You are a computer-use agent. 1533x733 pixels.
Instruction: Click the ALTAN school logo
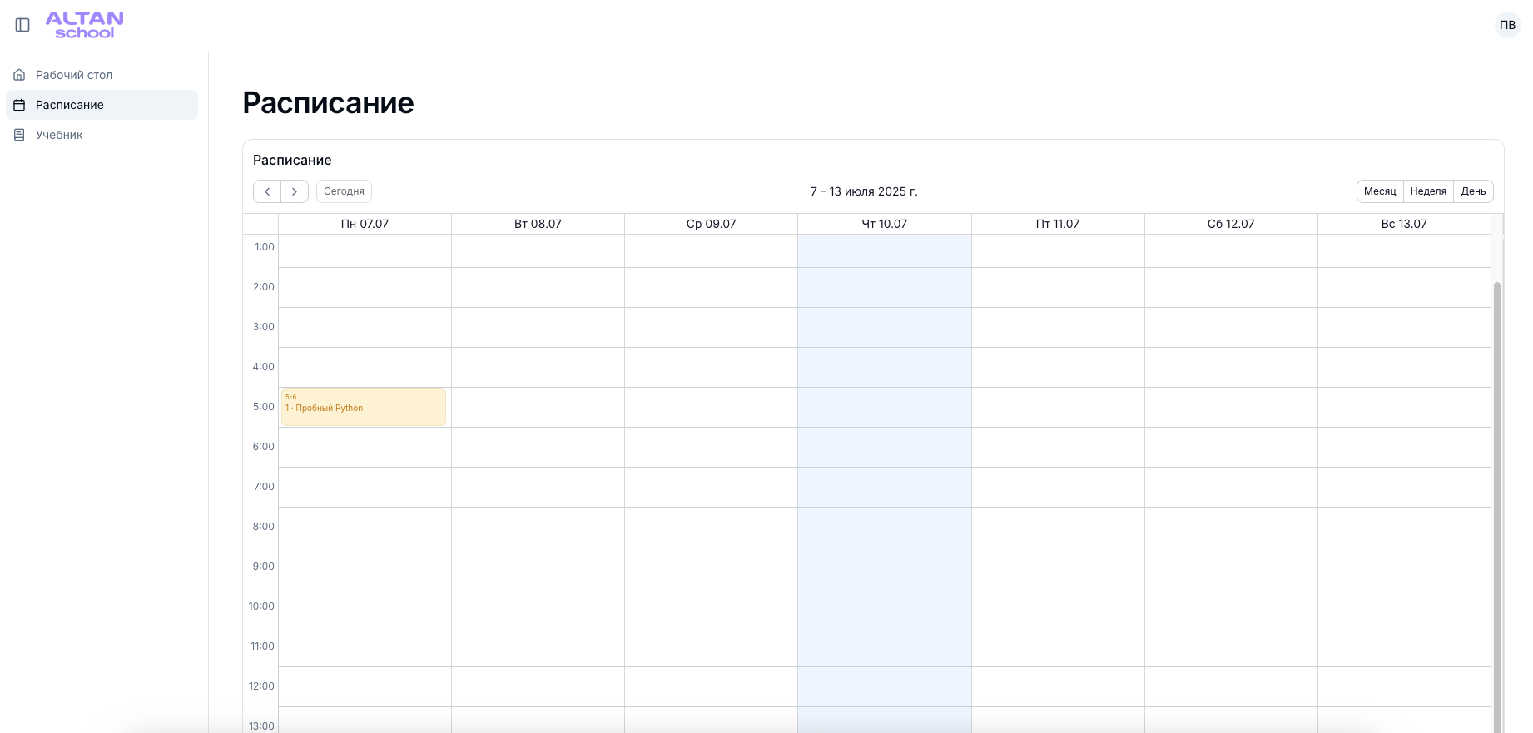click(84, 25)
